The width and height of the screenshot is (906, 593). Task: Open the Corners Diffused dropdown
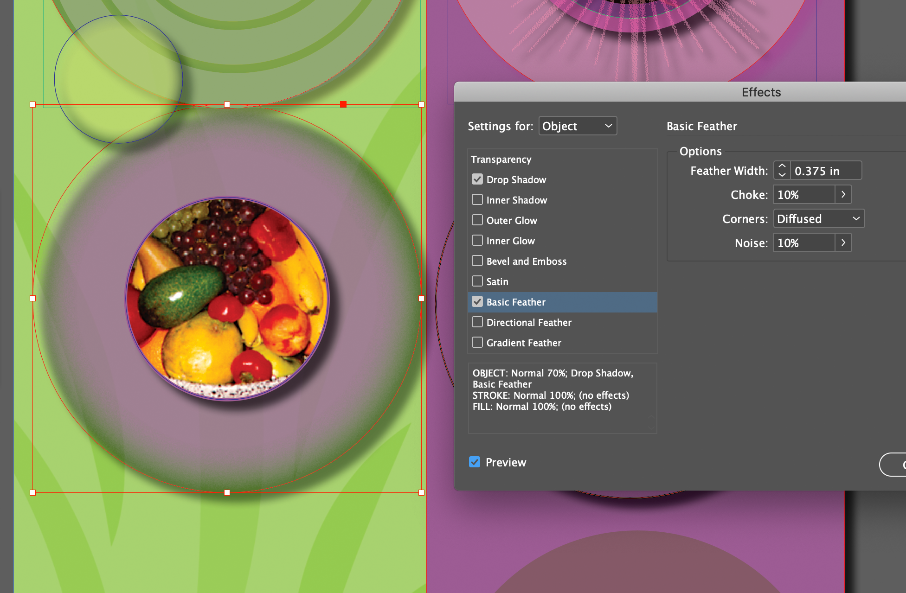click(819, 219)
